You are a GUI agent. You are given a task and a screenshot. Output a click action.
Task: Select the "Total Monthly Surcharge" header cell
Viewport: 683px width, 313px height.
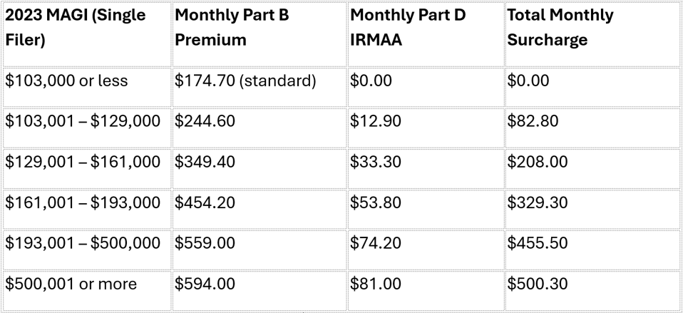pyautogui.click(x=560, y=27)
